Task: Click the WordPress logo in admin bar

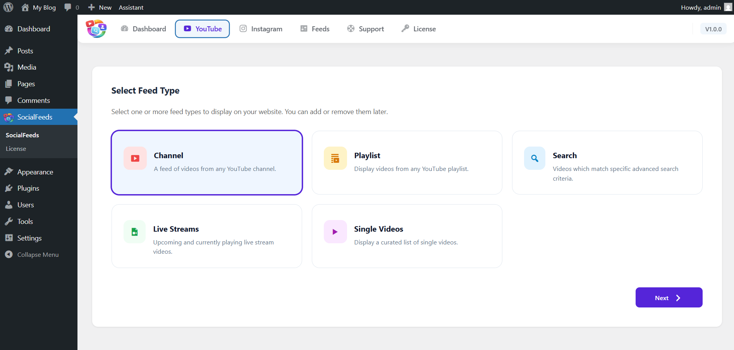Action: [x=8, y=7]
